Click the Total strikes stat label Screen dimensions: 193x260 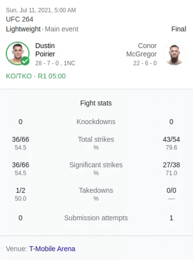[x=96, y=139]
